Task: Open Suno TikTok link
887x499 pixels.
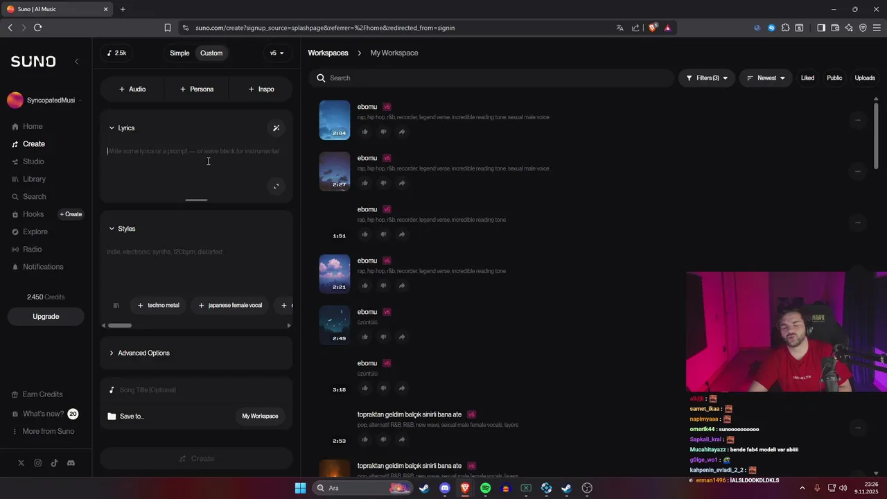Action: coord(54,463)
